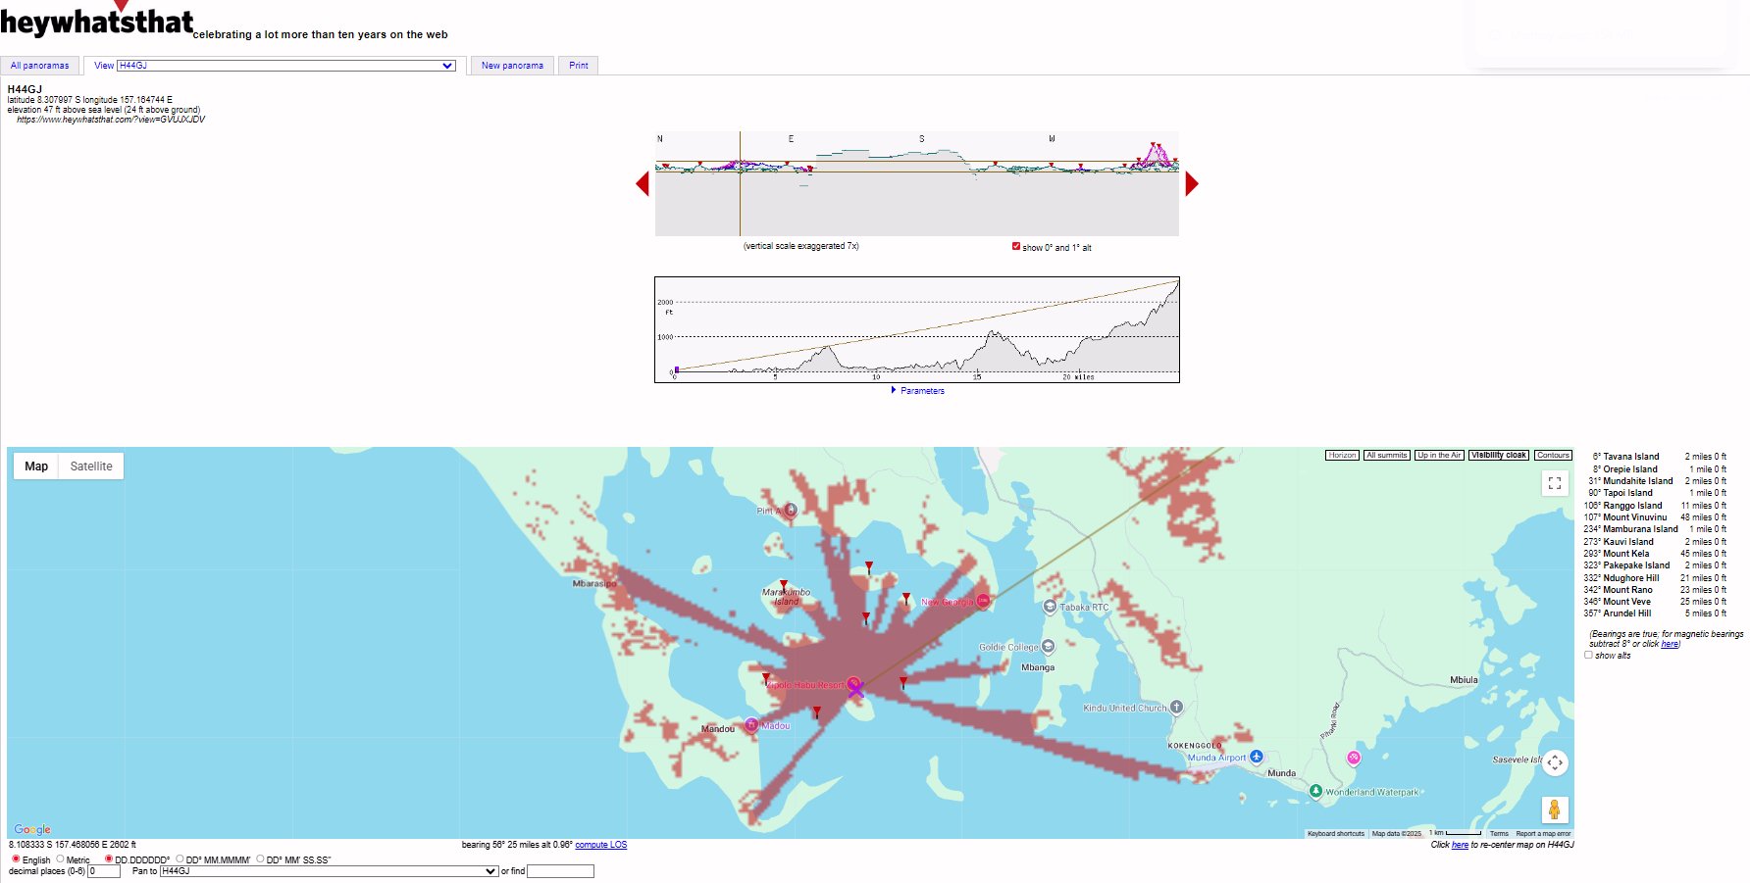Uncheck the show 0° and 1° alt checkbox

click(1016, 247)
